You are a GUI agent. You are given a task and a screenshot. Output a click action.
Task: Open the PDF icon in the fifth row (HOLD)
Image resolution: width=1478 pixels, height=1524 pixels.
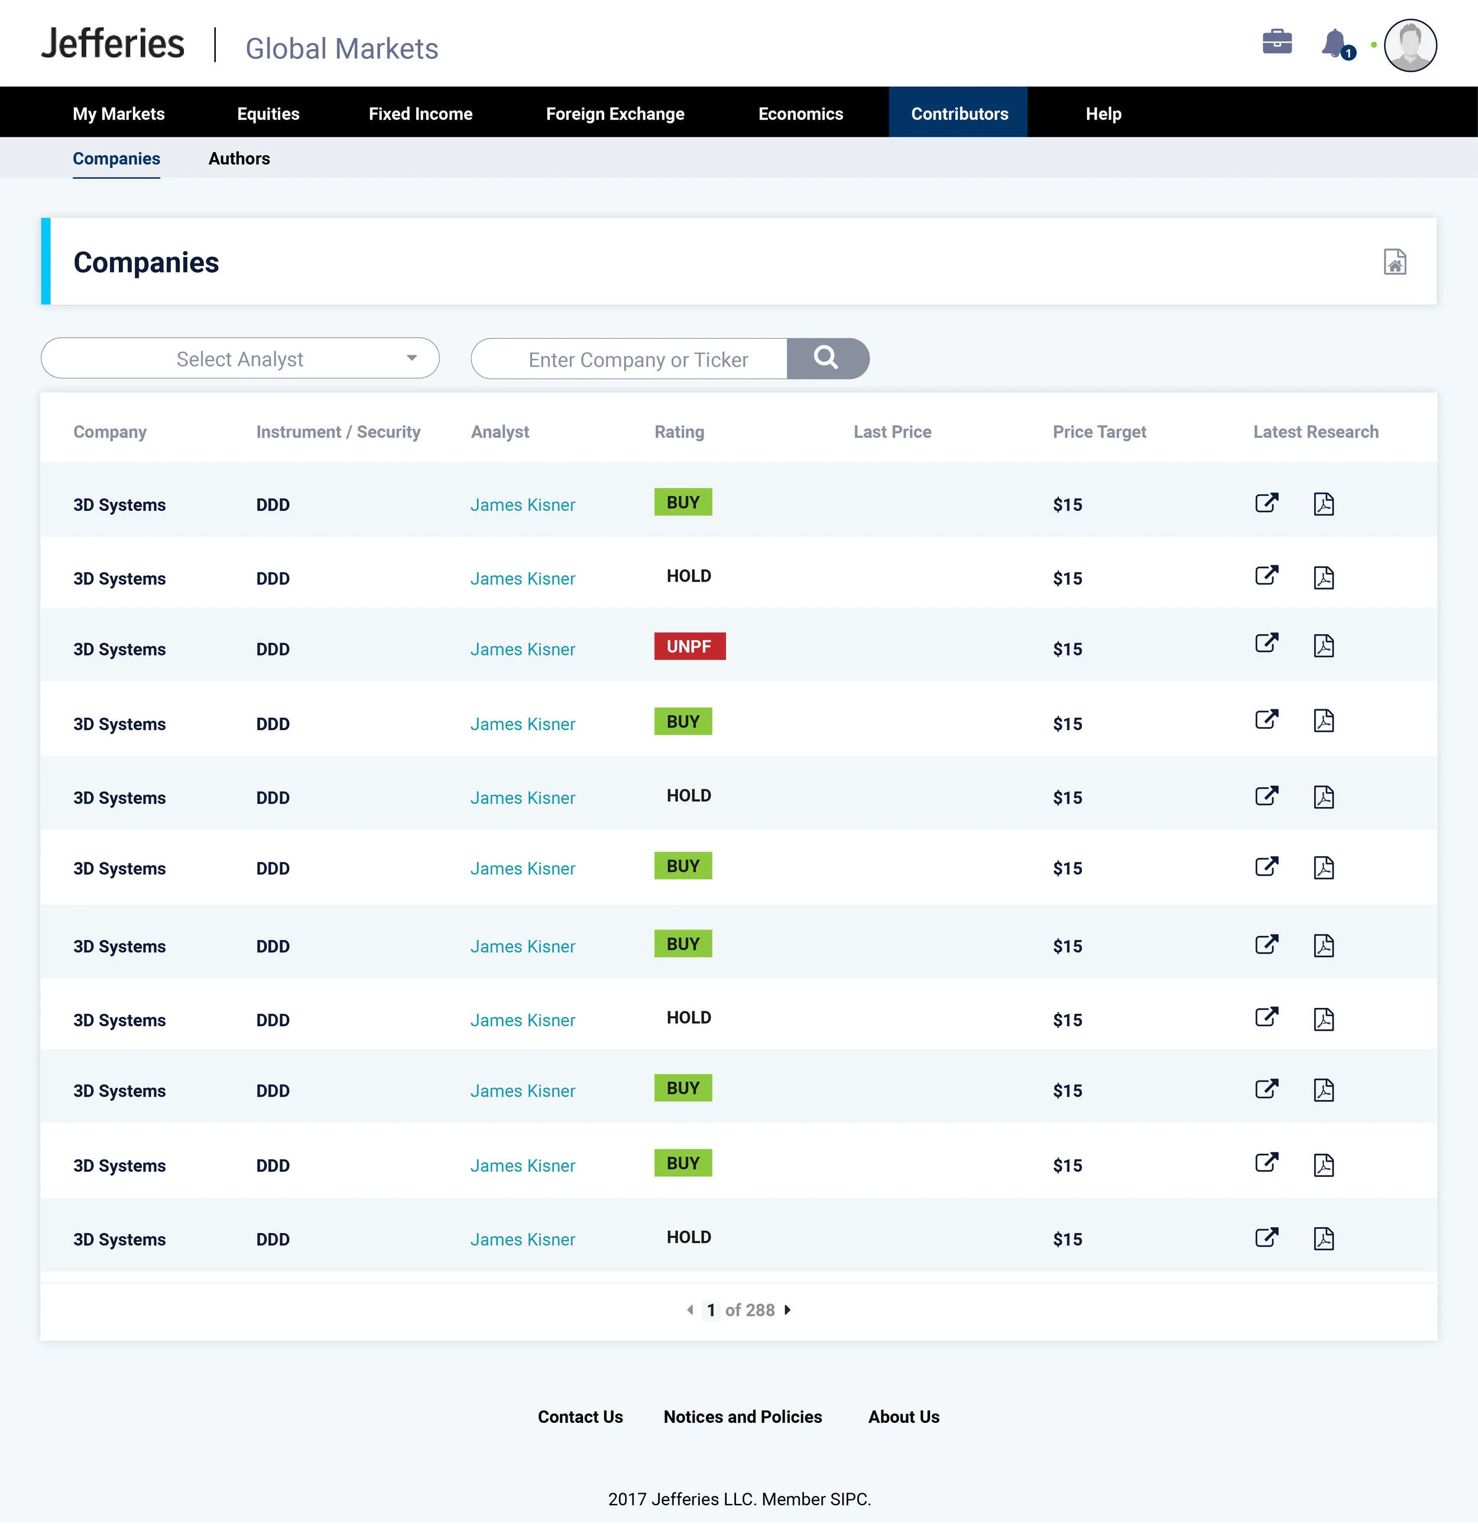tap(1323, 797)
